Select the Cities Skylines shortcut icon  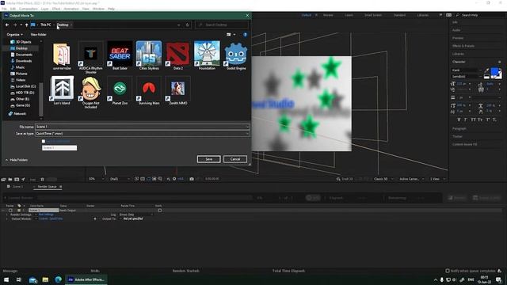(149, 53)
